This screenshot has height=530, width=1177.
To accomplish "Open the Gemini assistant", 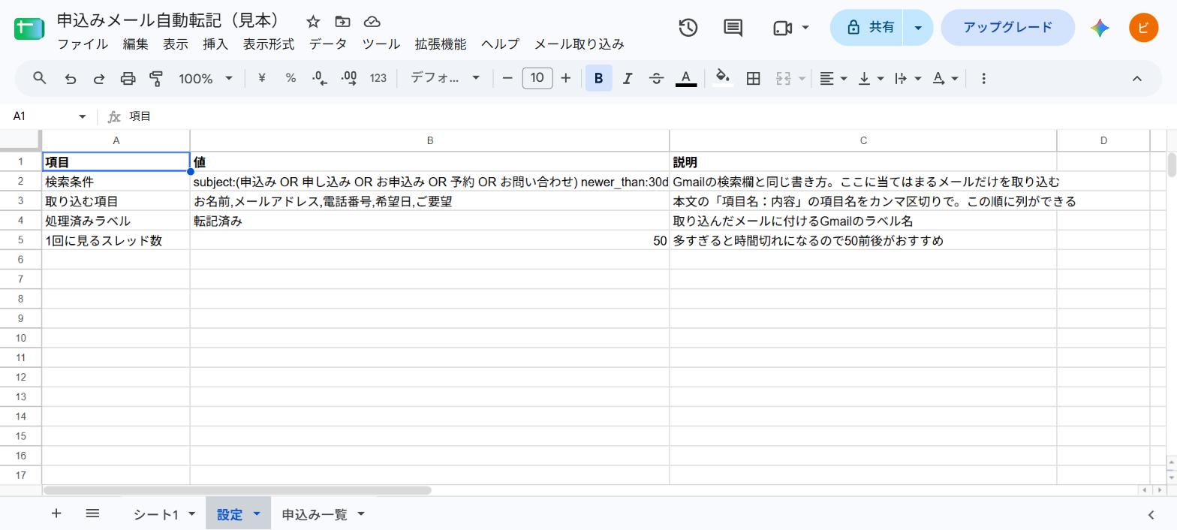I will [x=1100, y=28].
